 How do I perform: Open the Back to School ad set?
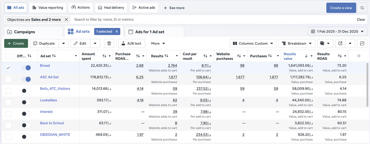click(52, 123)
